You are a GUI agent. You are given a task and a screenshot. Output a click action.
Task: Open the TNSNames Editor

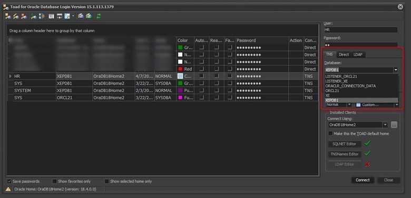[x=345, y=154]
